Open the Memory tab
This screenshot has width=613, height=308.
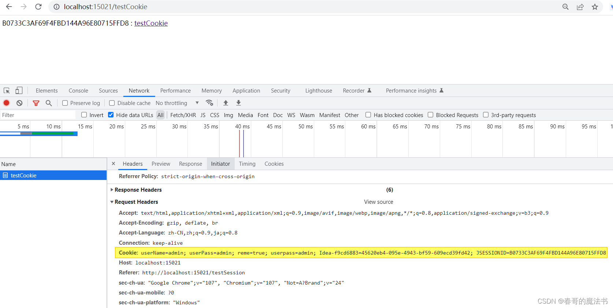(x=212, y=91)
